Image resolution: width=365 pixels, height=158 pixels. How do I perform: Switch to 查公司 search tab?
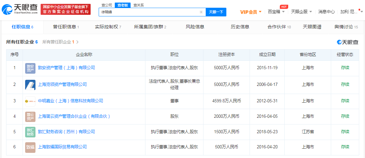(x=107, y=5)
